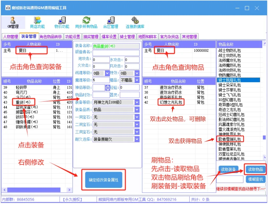Image resolution: width=268 pixels, height=204 pixels.
Task: Click the 物品名称 column header of item list
Action: [x=240, y=45]
